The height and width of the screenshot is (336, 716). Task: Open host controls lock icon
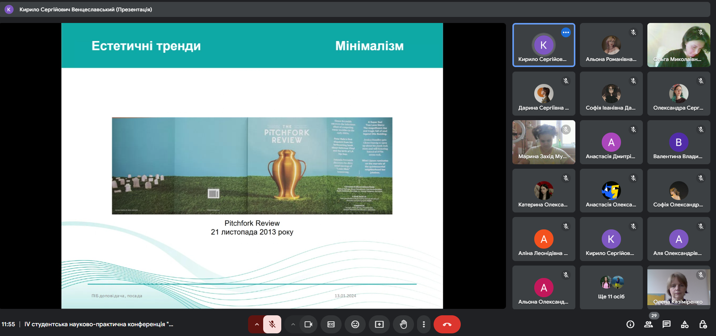click(703, 324)
